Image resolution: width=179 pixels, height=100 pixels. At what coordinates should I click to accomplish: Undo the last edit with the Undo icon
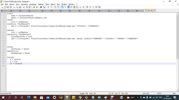[34, 7]
